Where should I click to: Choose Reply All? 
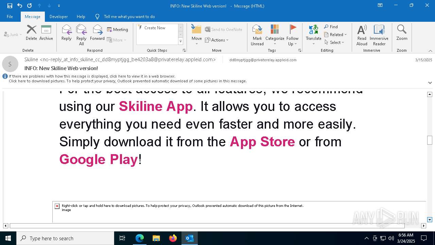pos(82,35)
